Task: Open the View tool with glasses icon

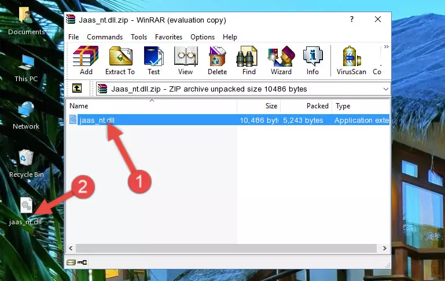Action: 186,60
